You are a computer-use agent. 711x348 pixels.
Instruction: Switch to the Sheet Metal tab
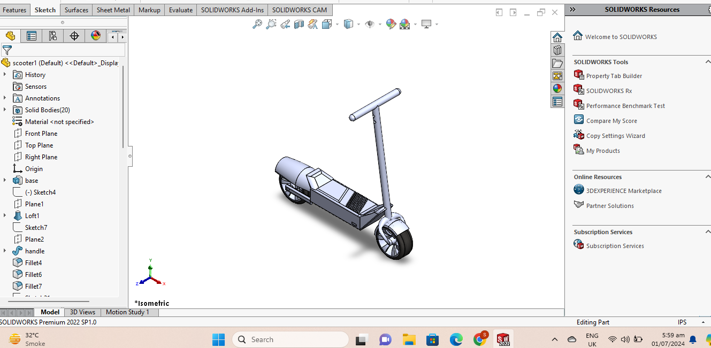[x=113, y=10]
